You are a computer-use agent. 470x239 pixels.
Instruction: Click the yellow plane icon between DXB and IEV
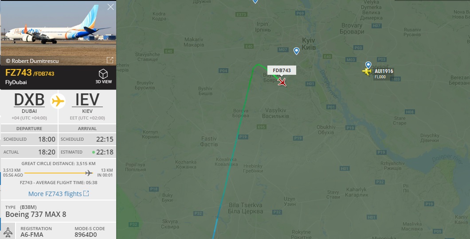tap(58, 101)
